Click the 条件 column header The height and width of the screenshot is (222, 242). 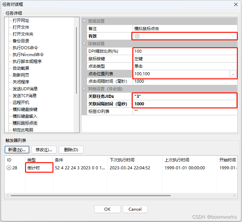click(x=80, y=160)
